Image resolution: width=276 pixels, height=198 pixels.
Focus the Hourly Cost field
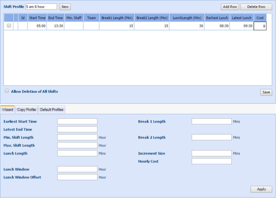click(x=211, y=161)
